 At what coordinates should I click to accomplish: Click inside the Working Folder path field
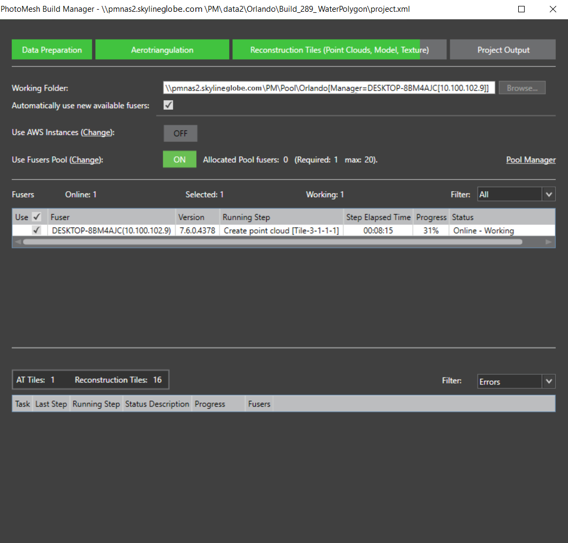tap(329, 88)
